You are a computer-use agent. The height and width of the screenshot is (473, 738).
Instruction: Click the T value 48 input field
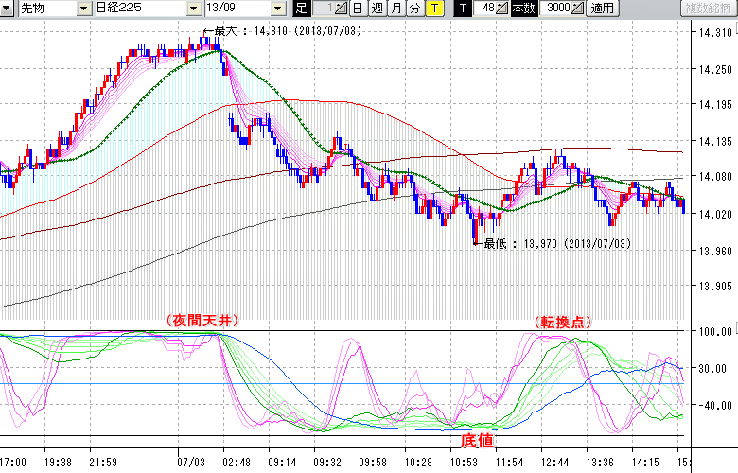point(486,9)
